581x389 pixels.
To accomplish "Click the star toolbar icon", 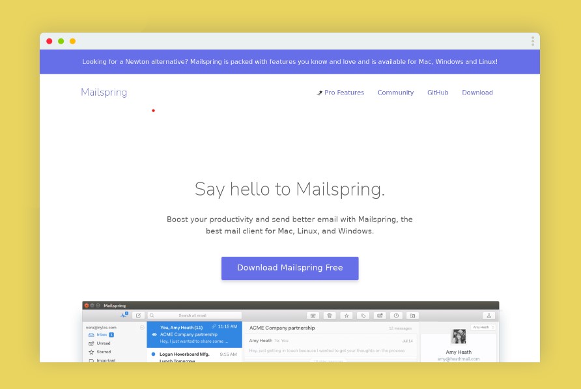I will click(347, 315).
